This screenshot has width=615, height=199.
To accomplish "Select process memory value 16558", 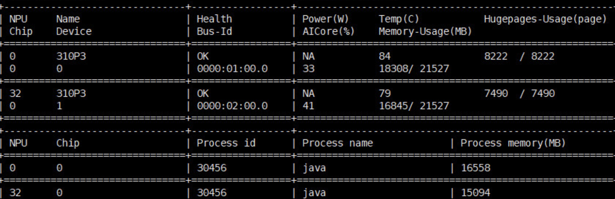I will click(x=475, y=168).
